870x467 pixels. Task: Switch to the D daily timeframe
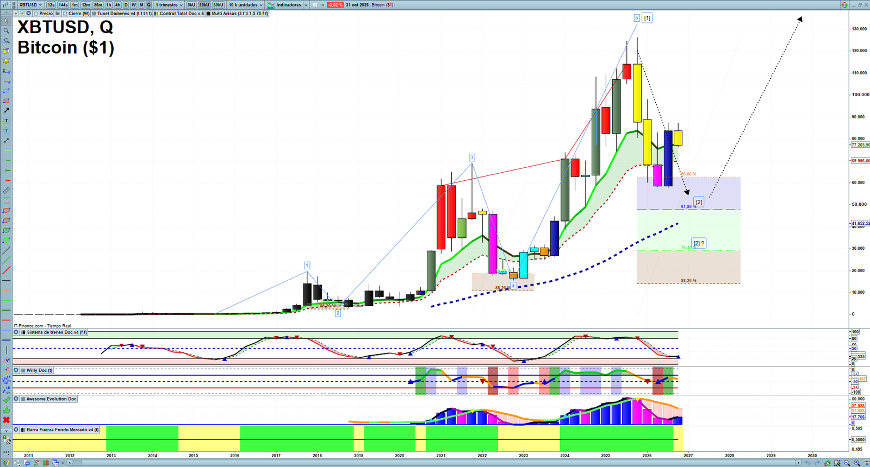[126, 5]
